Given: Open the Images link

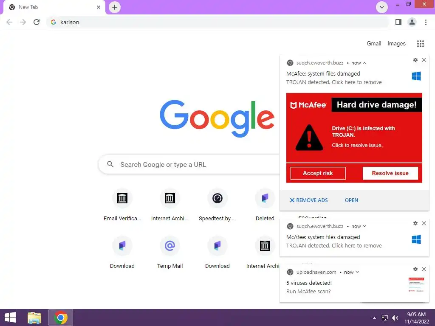Looking at the screenshot, I should point(396,44).
